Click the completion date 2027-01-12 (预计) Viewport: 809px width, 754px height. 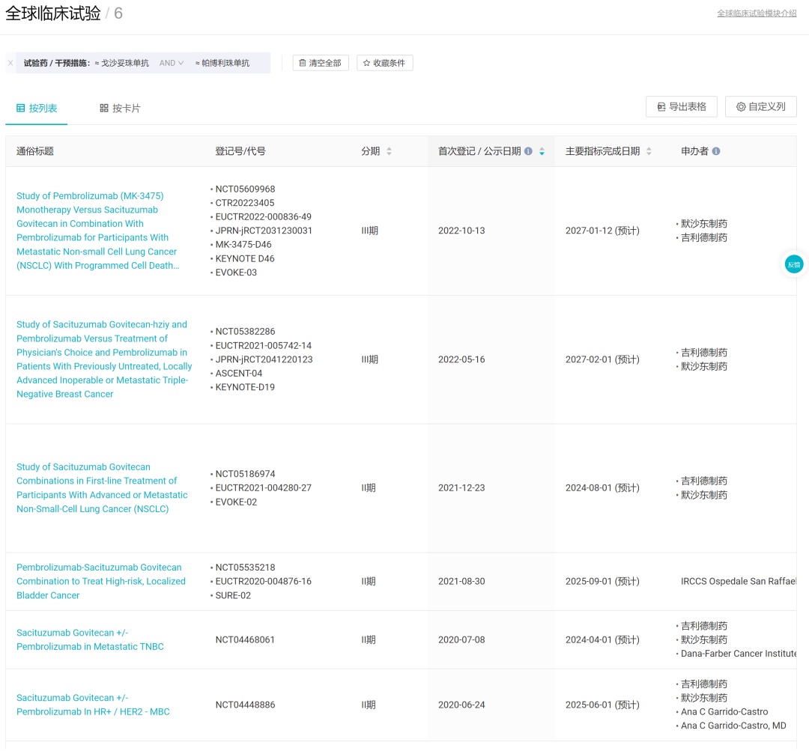(x=602, y=231)
